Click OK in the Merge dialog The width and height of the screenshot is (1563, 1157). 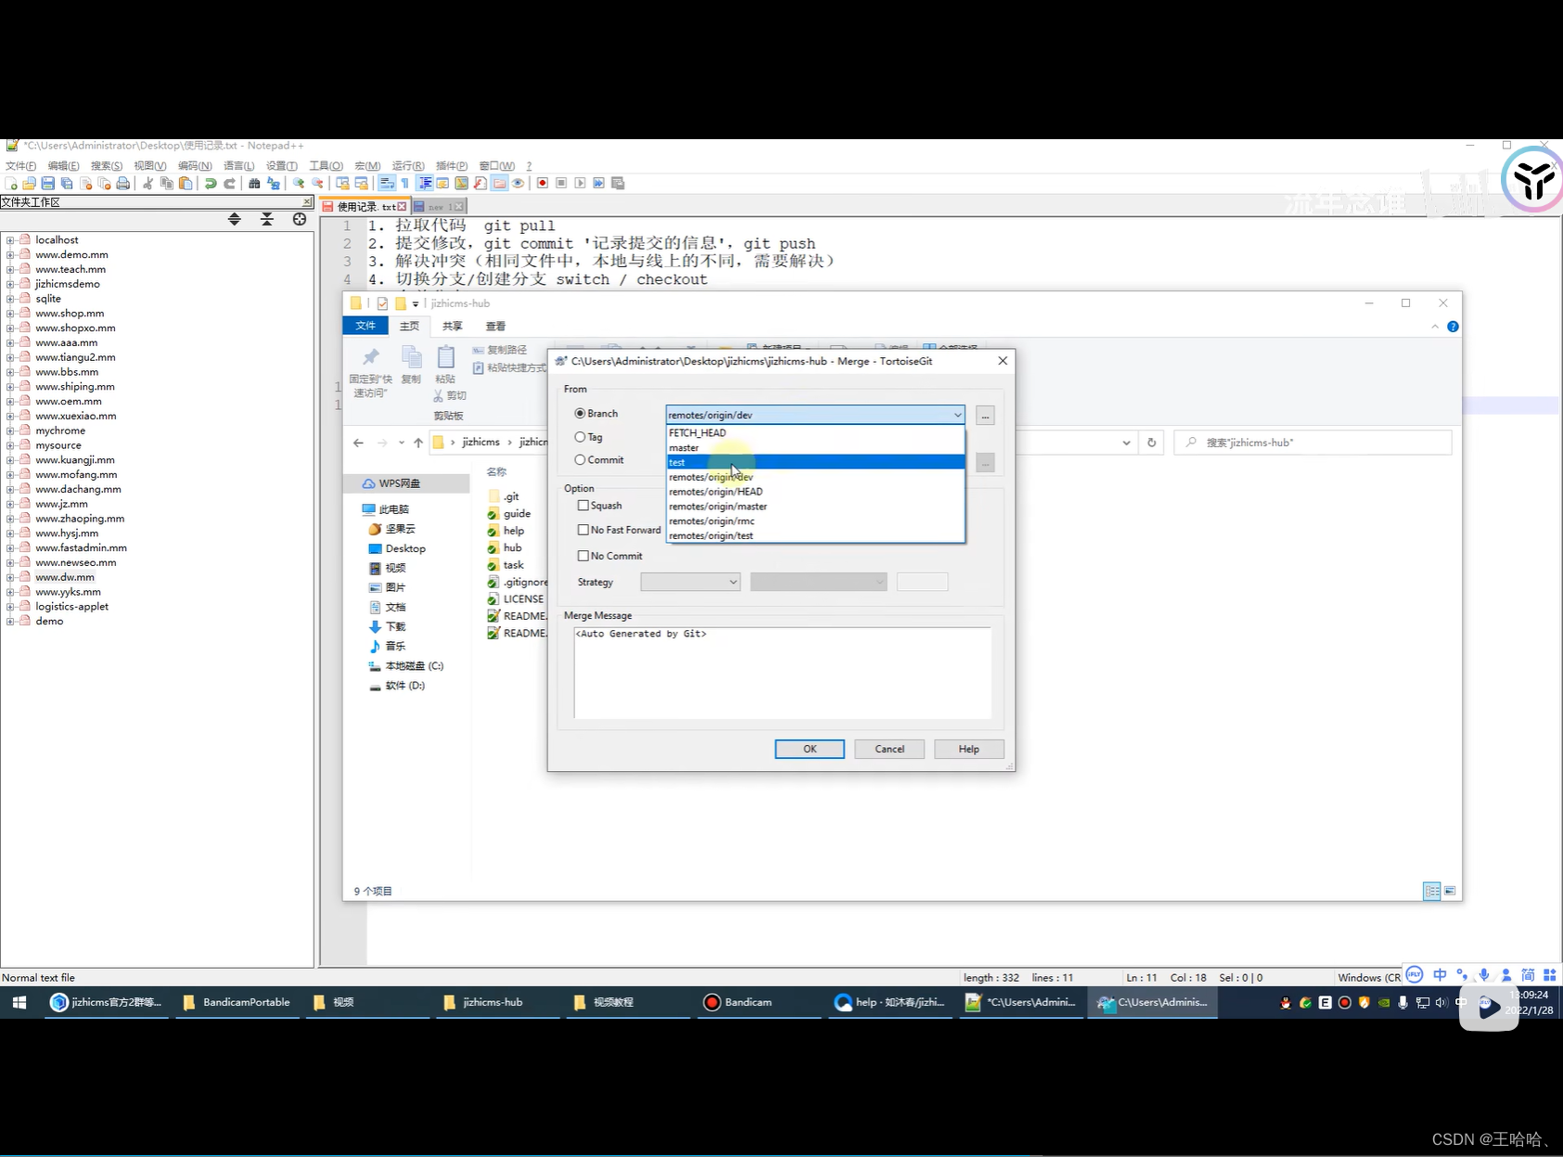pyautogui.click(x=810, y=749)
